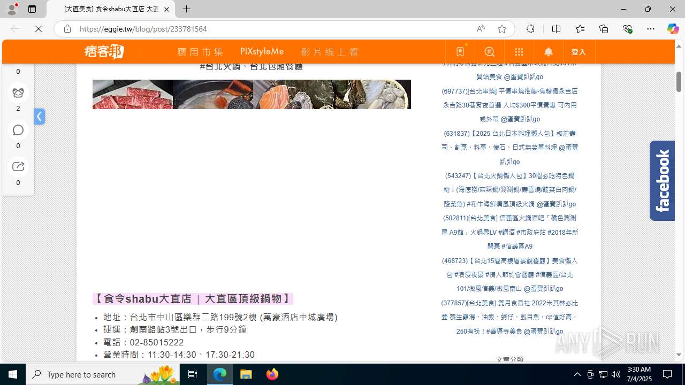Open sidebar link (468723) 台北15間高樓層景觀餐廳
The image size is (685, 385).
[509, 274]
